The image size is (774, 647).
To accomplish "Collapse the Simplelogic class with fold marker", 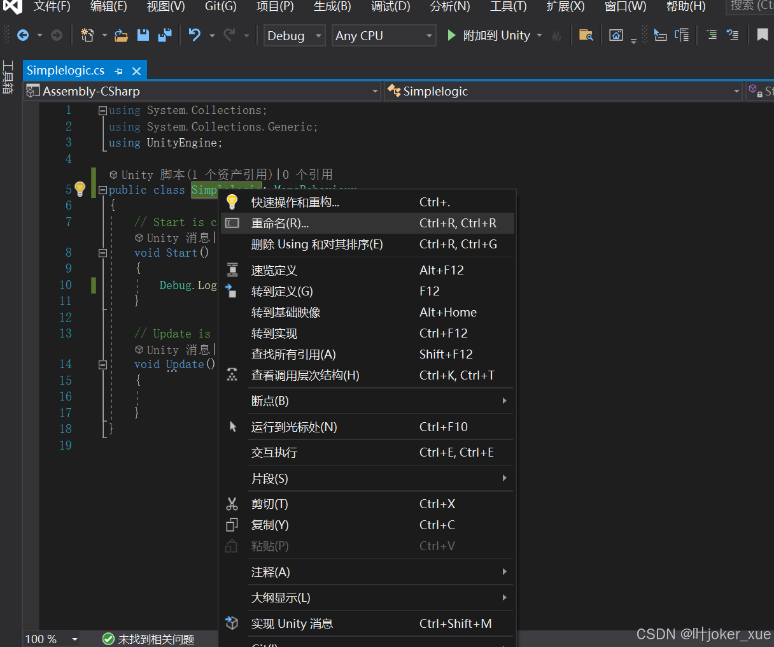I will (102, 189).
